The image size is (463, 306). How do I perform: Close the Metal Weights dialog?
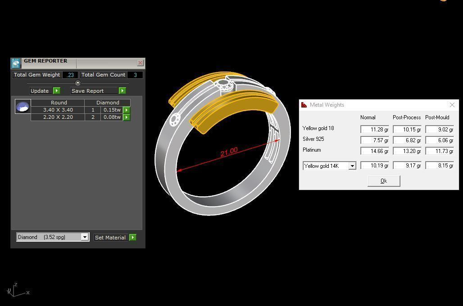point(452,105)
